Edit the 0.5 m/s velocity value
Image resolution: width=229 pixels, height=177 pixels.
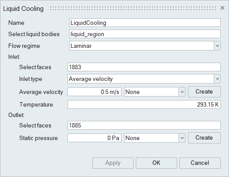94,92
